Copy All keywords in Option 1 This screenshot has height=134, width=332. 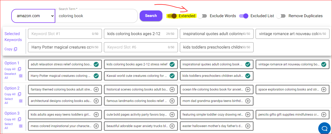tap(13, 69)
